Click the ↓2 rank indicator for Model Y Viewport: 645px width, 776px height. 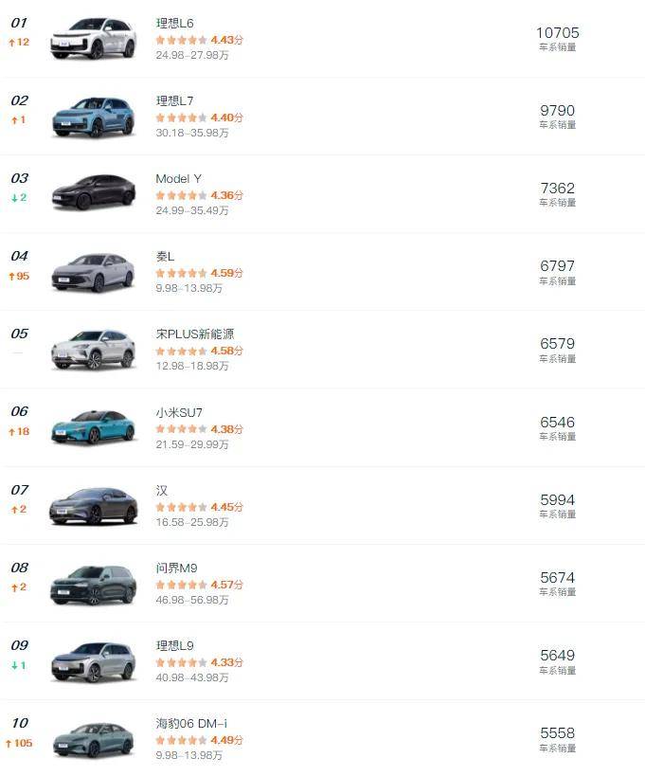coord(19,199)
